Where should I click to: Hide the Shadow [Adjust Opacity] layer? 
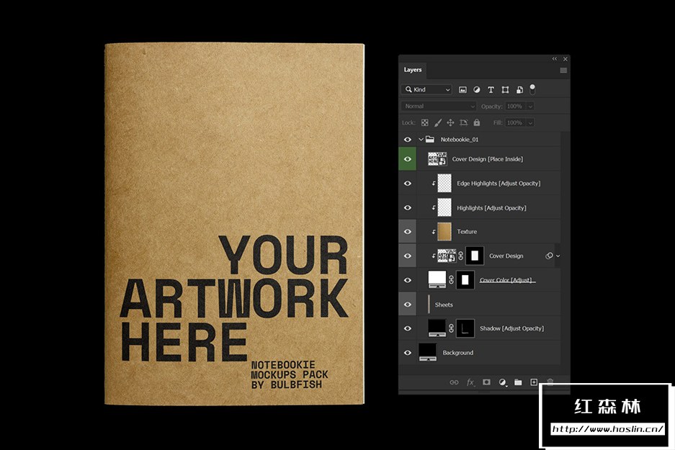pos(408,328)
